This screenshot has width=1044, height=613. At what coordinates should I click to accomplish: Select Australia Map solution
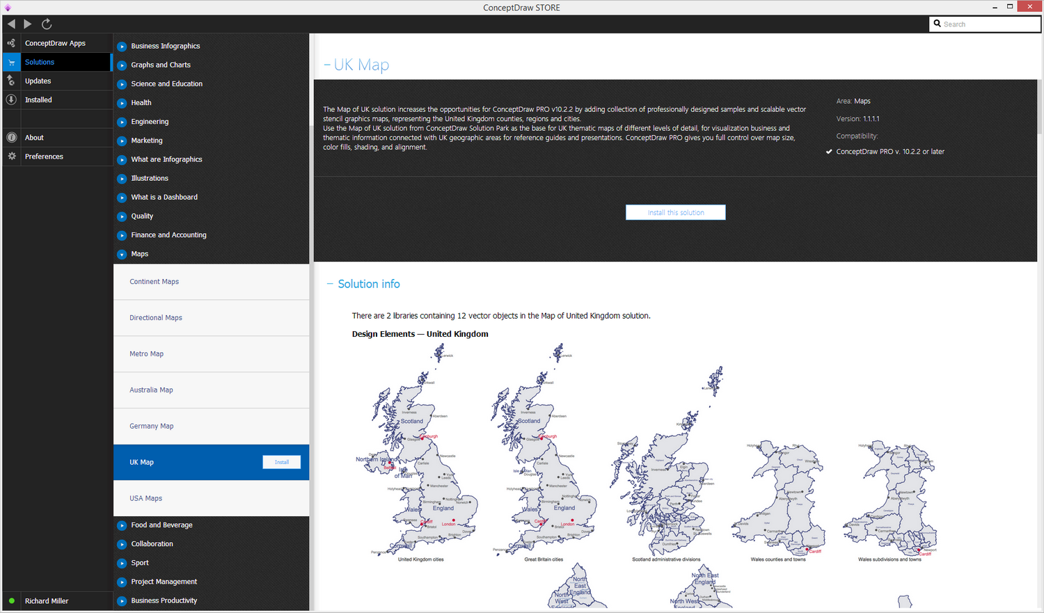point(212,390)
